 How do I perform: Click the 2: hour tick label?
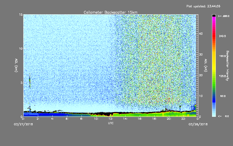pos(38,119)
